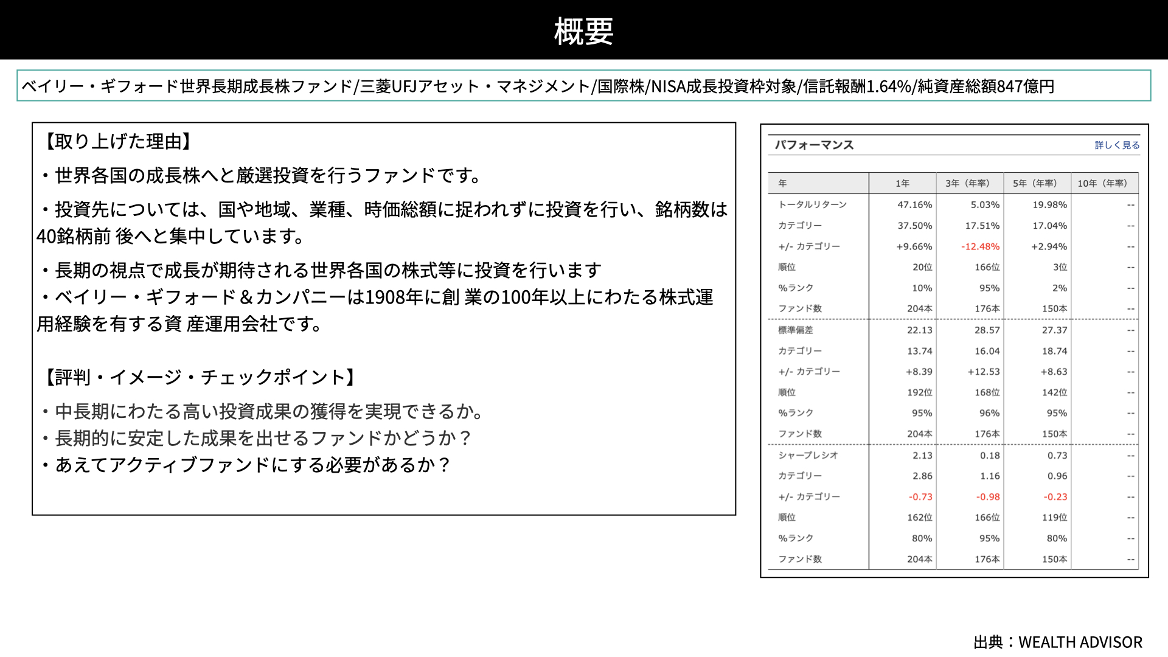Click the 標準偏差 row label

(795, 330)
